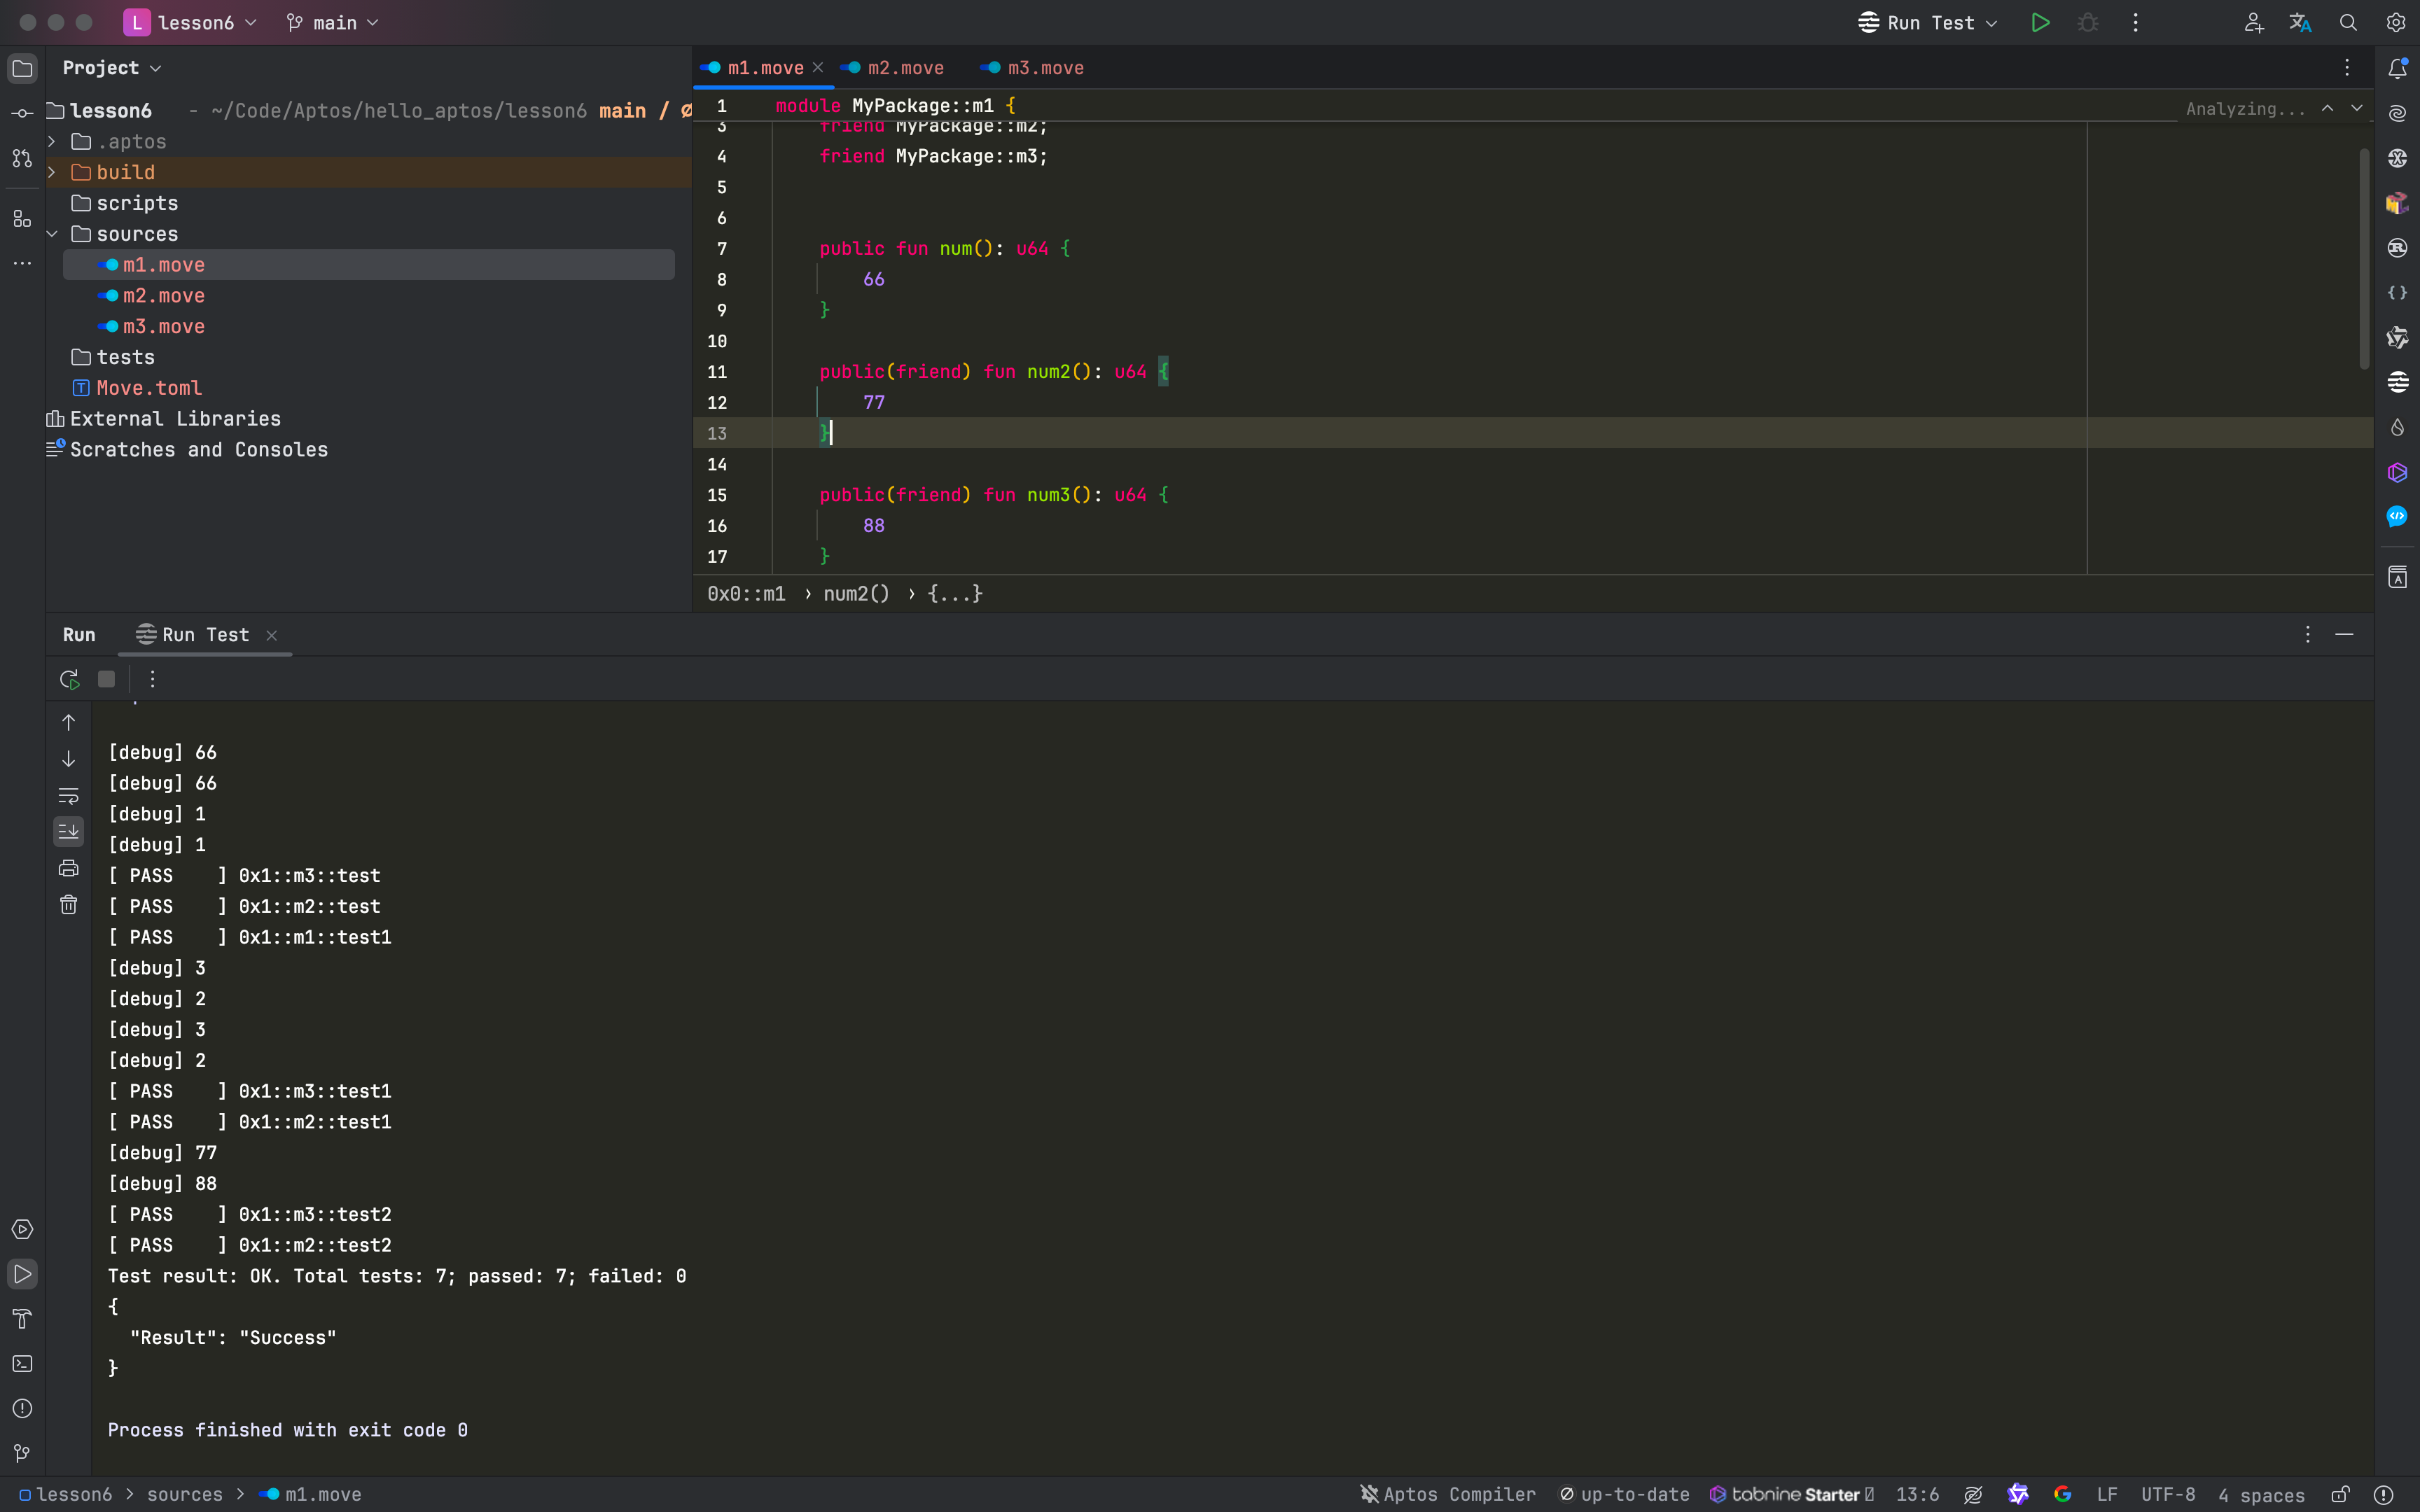2420x1512 pixels.
Task: Open m2.move in project tree
Action: pyautogui.click(x=163, y=296)
